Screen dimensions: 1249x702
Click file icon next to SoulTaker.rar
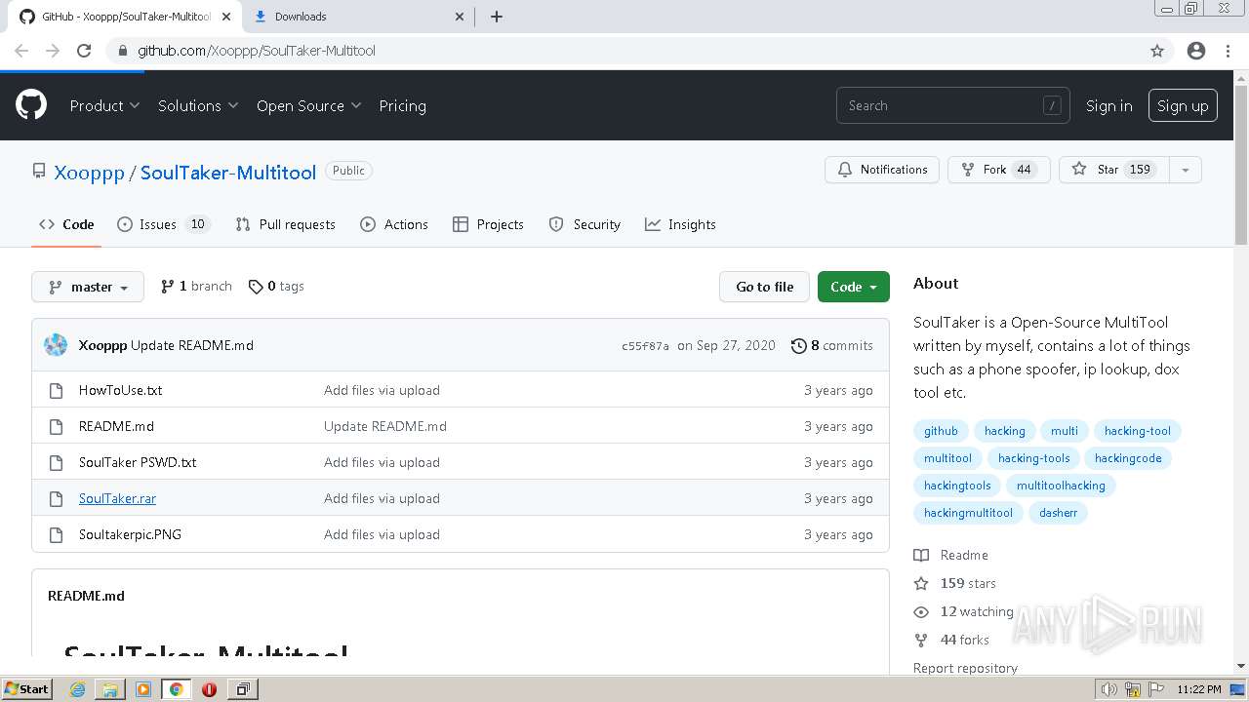(x=57, y=498)
